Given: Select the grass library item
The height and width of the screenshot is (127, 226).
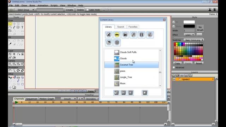Looking at the screenshot, I should point(131,71).
